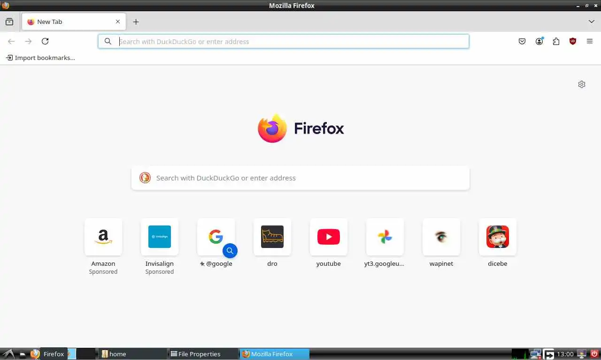
Task: Select Mozilla Firefox taskbar entry
Action: (275, 354)
